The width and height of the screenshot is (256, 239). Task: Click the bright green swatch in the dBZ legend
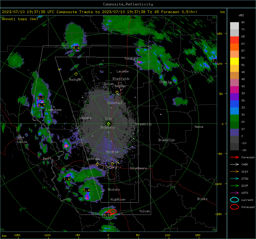click(x=234, y=118)
